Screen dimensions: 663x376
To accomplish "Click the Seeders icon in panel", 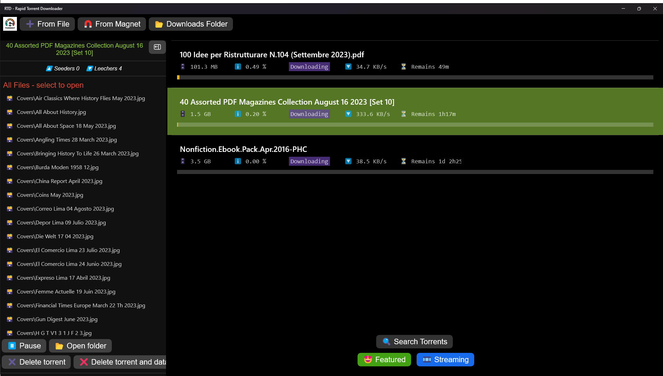I will click(49, 68).
